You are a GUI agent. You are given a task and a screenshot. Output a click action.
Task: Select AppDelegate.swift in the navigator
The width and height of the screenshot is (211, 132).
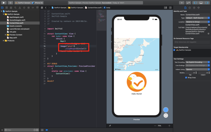[16, 17]
